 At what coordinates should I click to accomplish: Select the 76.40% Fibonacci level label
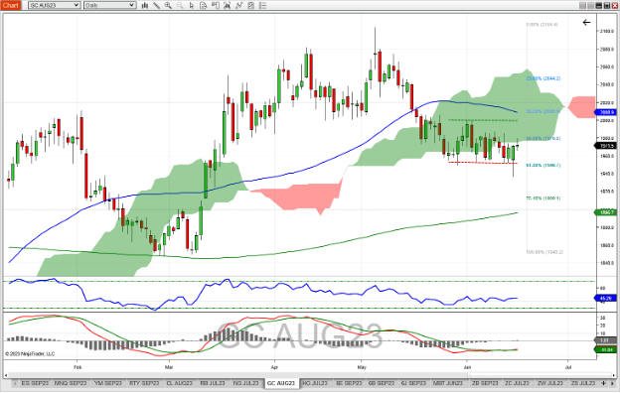(543, 198)
